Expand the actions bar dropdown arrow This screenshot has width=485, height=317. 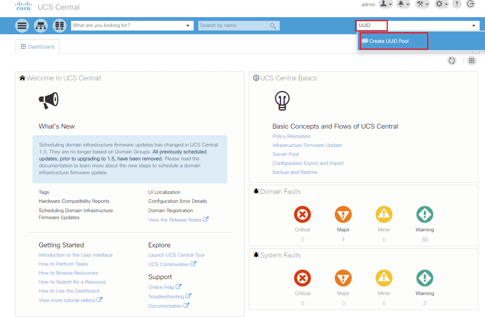(474, 26)
